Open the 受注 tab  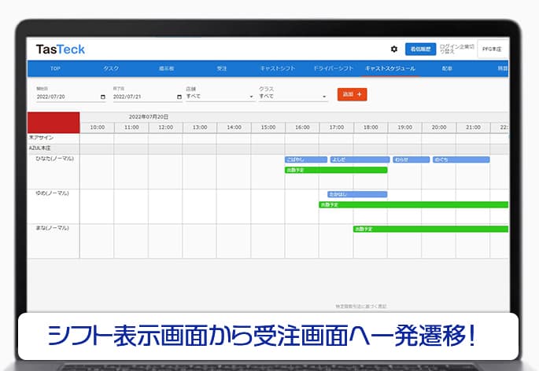(x=222, y=68)
